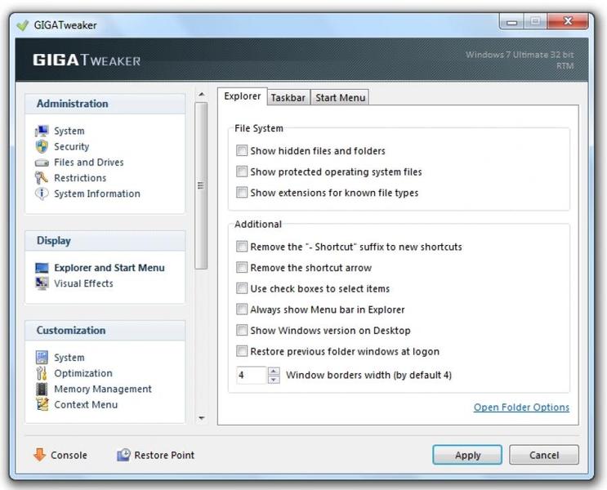The height and width of the screenshot is (490, 607).
Task: Select Files and Drives item
Action: coord(89,163)
